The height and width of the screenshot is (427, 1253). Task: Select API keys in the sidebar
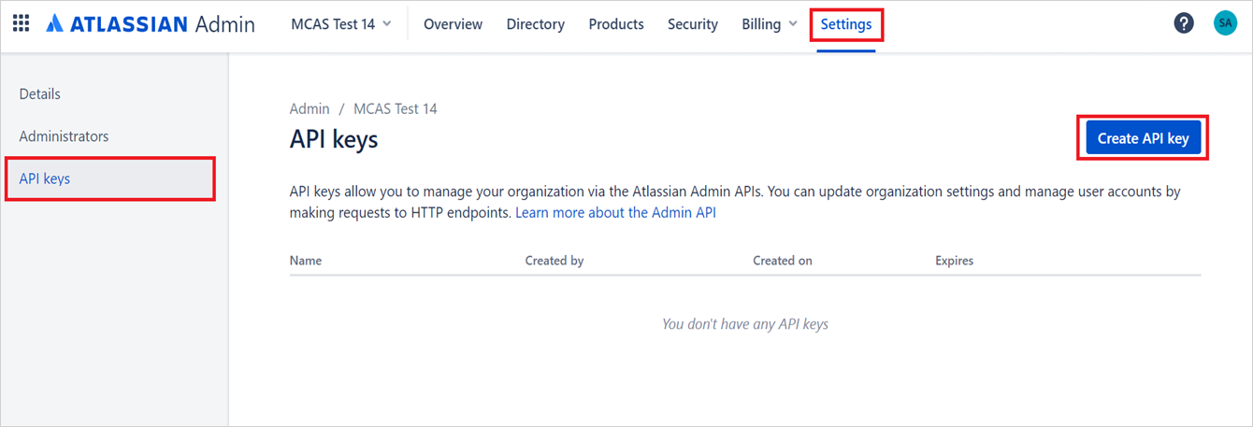pos(45,178)
